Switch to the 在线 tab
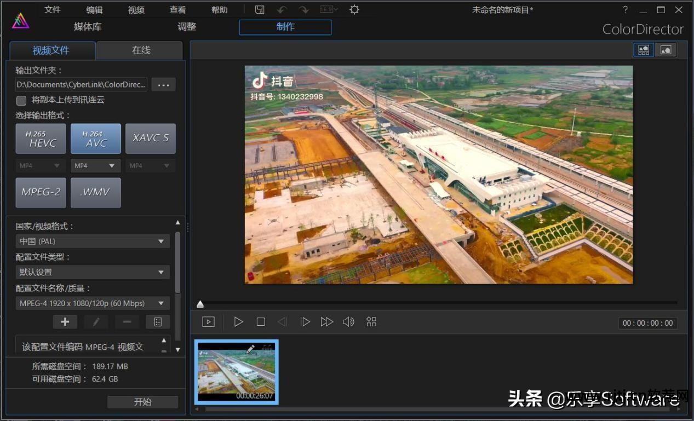Image resolution: width=694 pixels, height=421 pixels. coord(141,50)
